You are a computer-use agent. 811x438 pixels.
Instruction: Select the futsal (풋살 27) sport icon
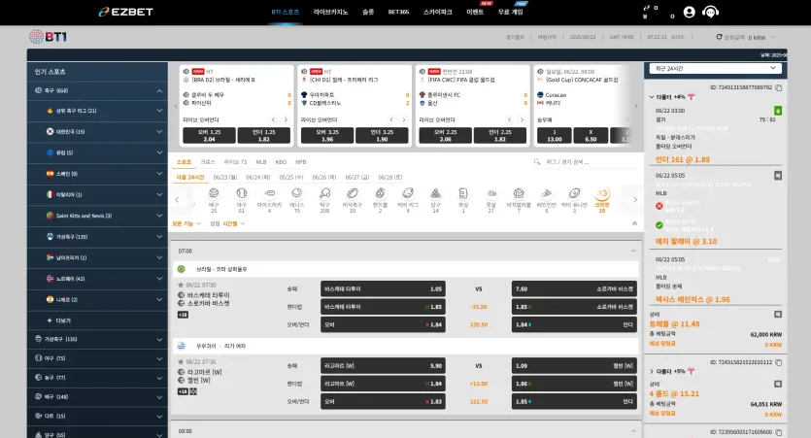pyautogui.click(x=490, y=193)
